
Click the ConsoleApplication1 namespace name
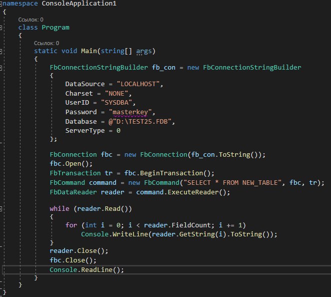[79, 4]
